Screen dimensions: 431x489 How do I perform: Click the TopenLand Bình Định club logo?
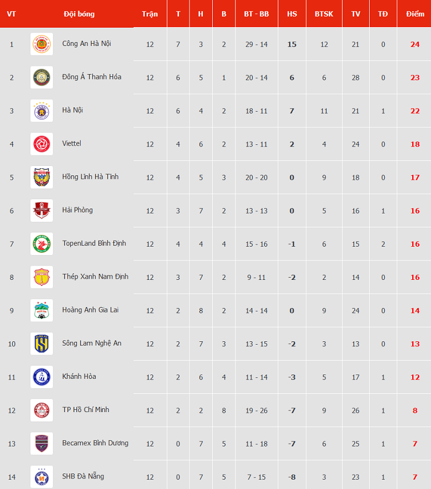pos(41,244)
